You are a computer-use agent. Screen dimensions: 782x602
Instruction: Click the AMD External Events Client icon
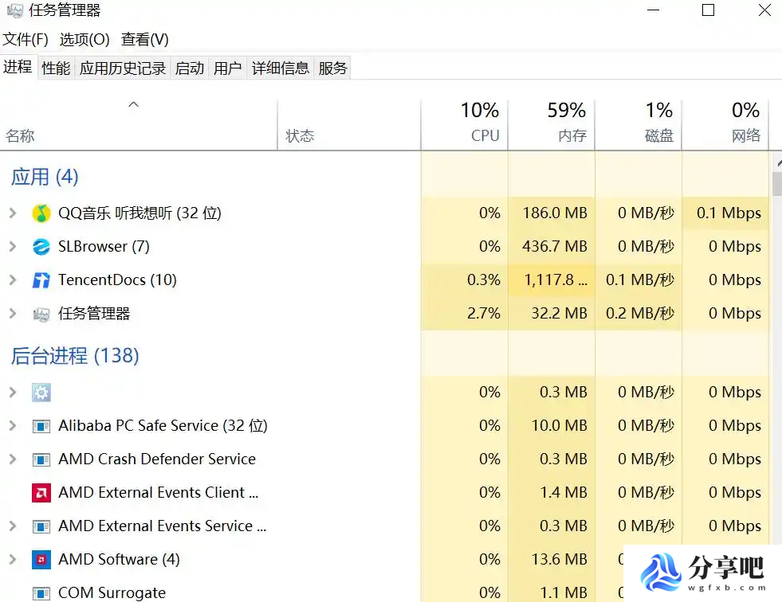(41, 493)
